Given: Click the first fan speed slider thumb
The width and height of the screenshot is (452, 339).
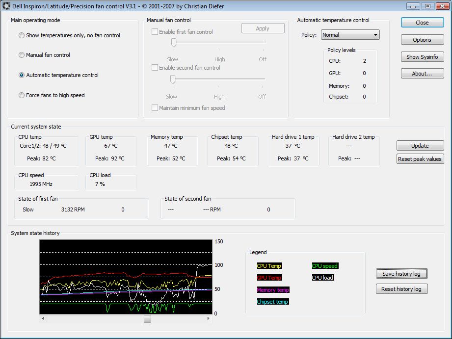Looking at the screenshot, I should pos(174,42).
